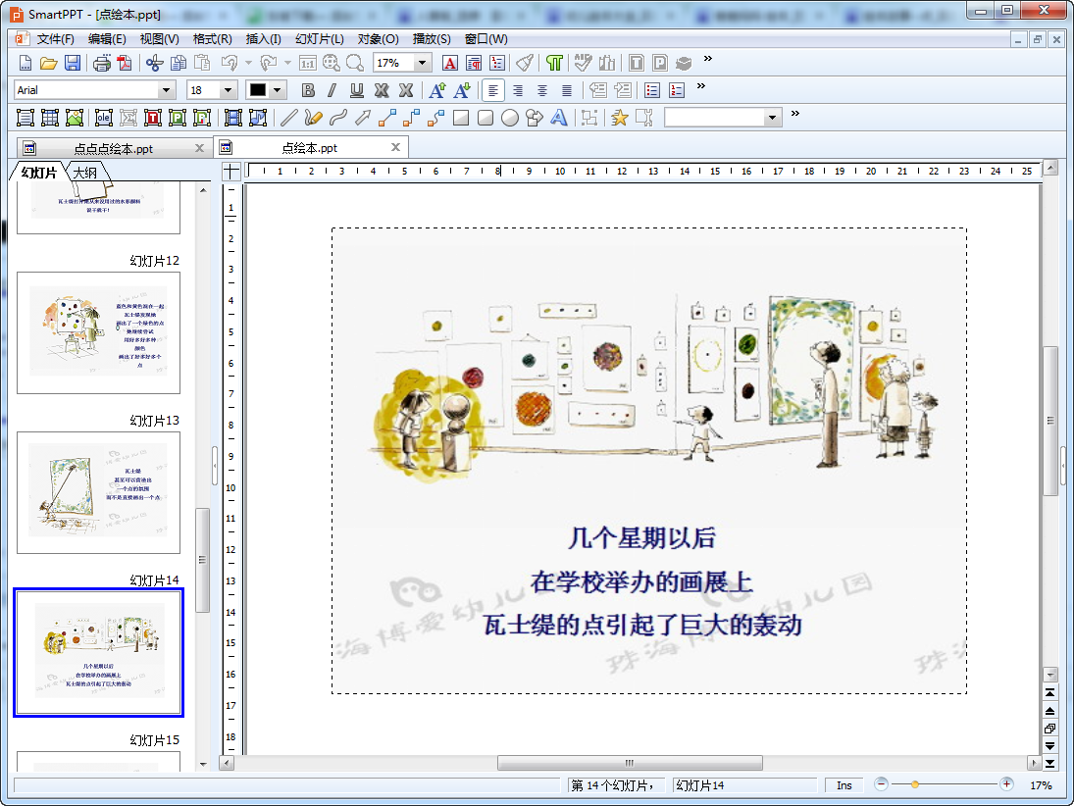
Task: Open the 格式(R) menu
Action: click(x=212, y=39)
